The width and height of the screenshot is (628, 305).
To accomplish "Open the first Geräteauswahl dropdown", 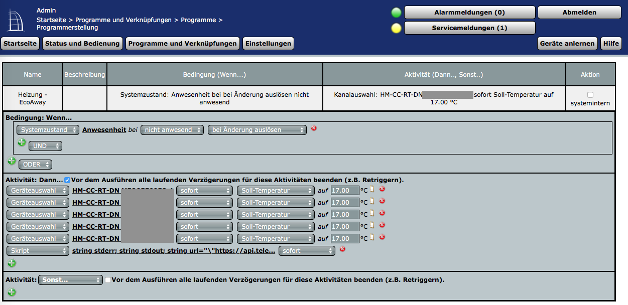I will 38,191.
